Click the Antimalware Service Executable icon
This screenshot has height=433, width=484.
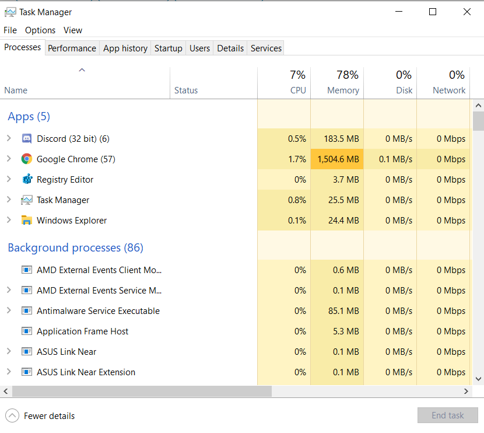point(26,311)
